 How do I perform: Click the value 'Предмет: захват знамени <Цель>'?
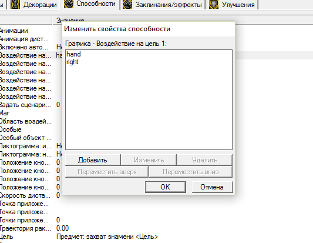coord(107,237)
